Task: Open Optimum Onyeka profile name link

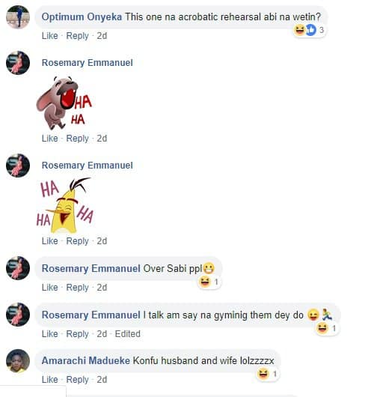Action: pyautogui.click(x=82, y=17)
